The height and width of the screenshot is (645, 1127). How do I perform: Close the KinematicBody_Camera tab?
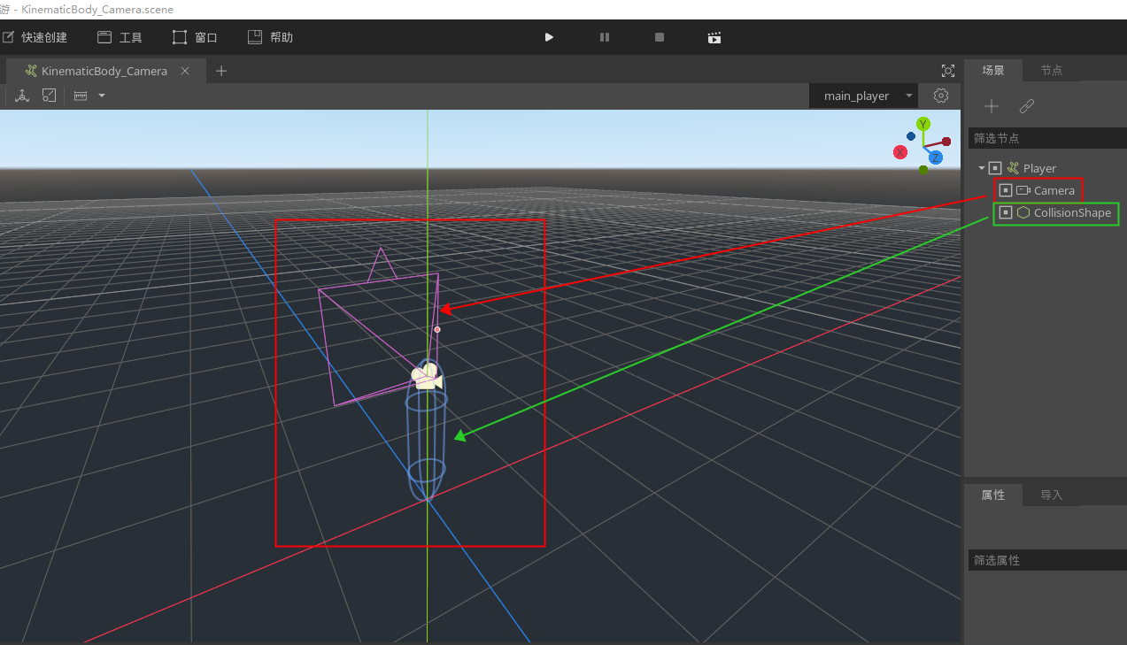185,71
